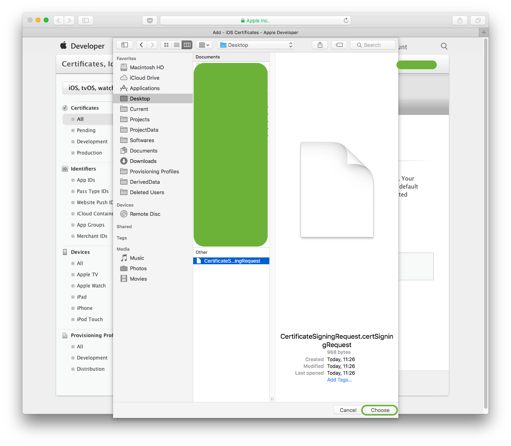Select Development under Certificates
This screenshot has height=446, width=511.
coord(92,141)
